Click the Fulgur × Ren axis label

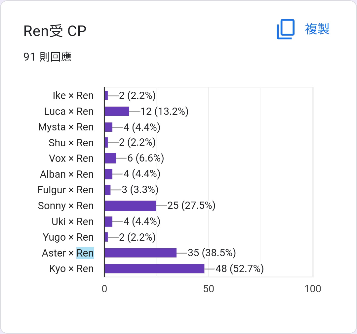65,190
